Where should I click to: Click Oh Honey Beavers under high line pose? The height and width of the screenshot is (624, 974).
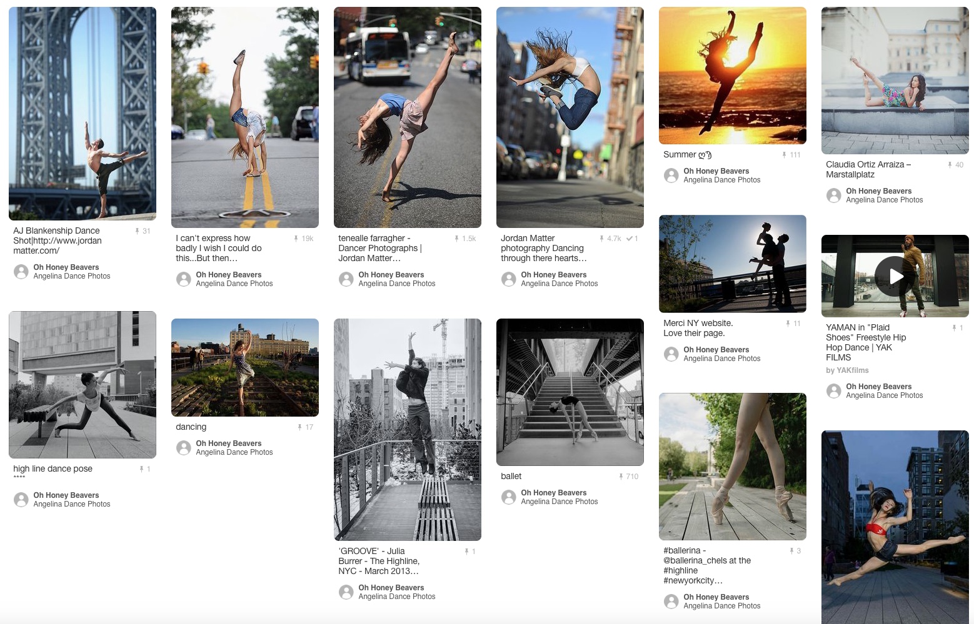[x=66, y=495]
